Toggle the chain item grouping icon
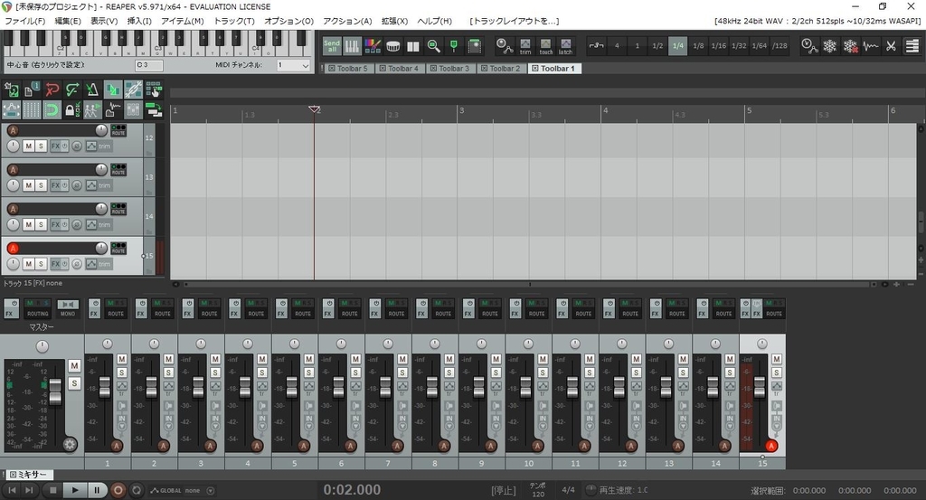 (x=133, y=90)
